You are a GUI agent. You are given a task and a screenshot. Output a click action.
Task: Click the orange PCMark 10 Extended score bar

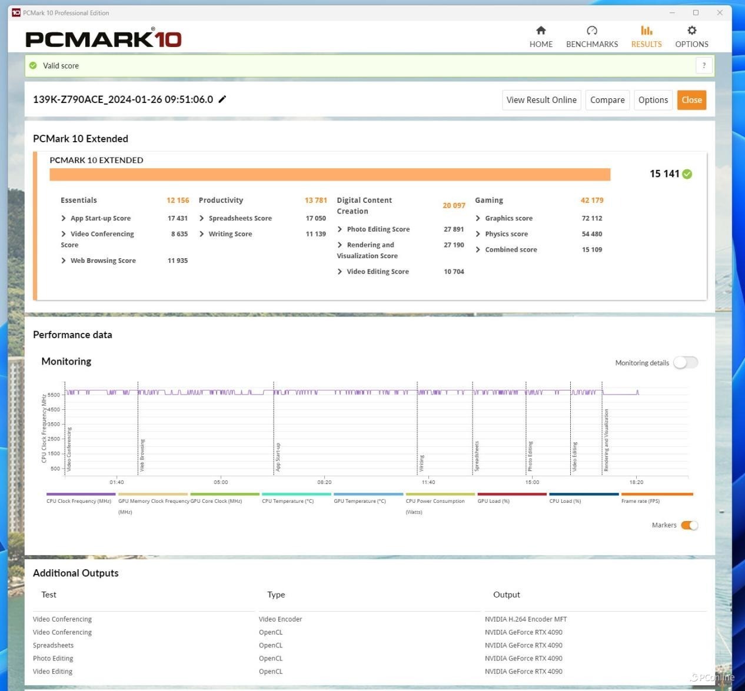click(x=330, y=175)
